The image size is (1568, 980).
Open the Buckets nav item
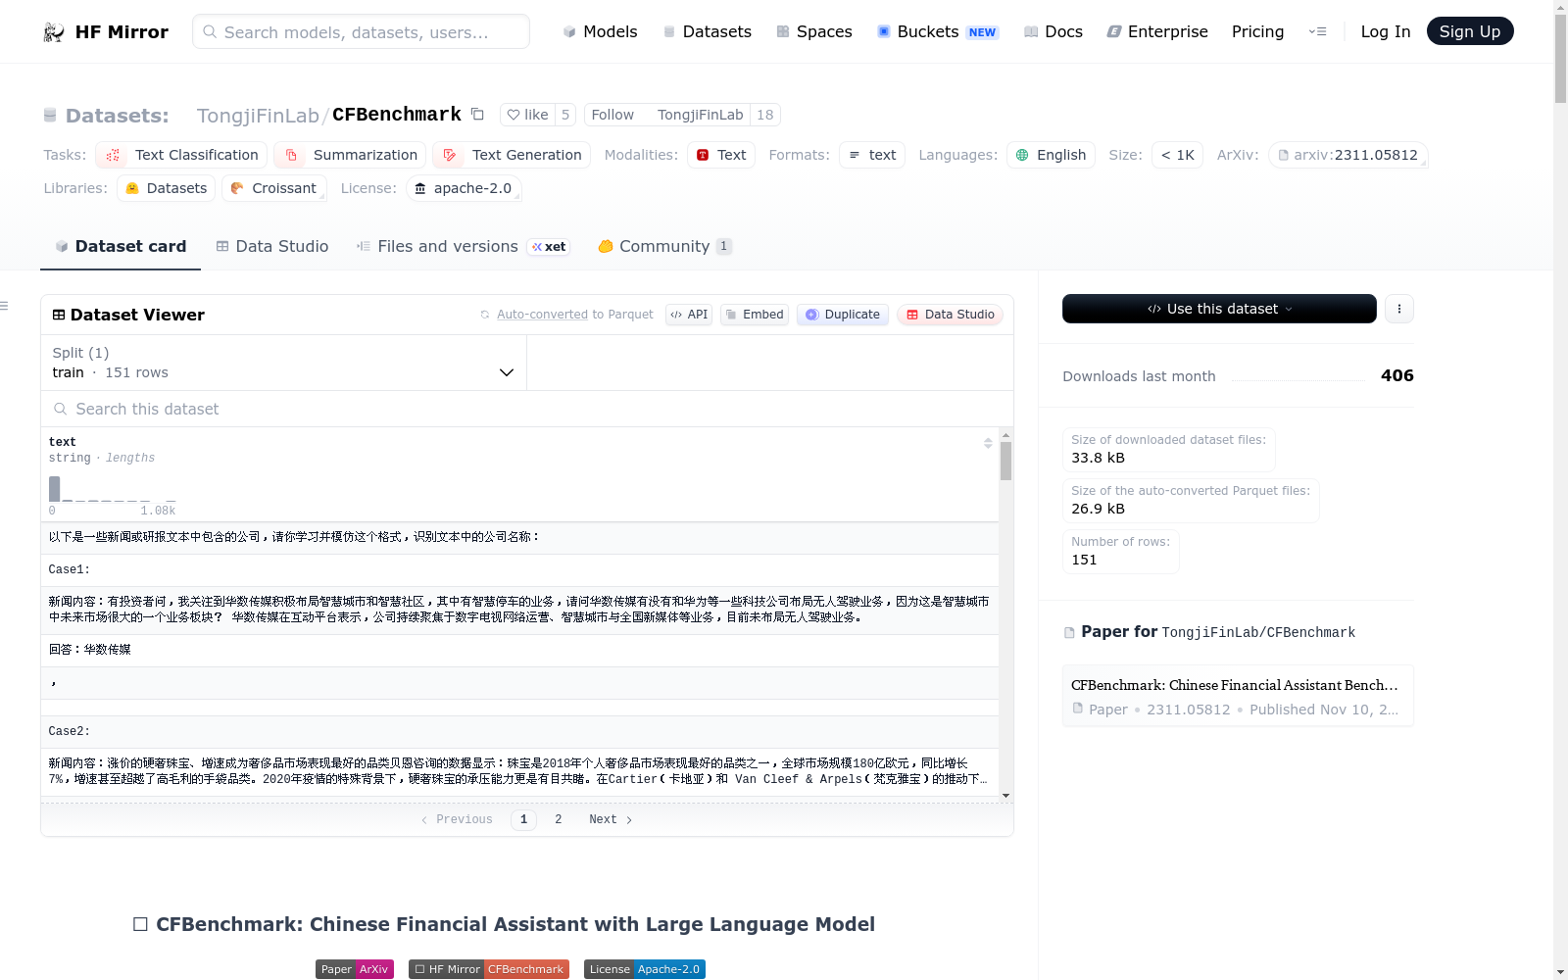[938, 31]
